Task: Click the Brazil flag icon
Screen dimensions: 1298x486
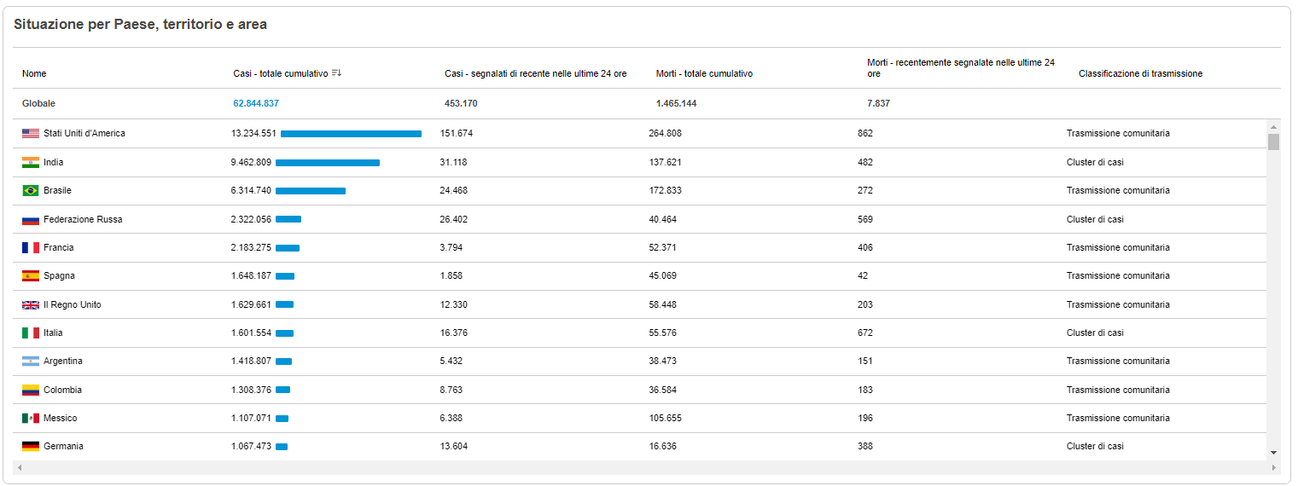Action: coord(31,191)
